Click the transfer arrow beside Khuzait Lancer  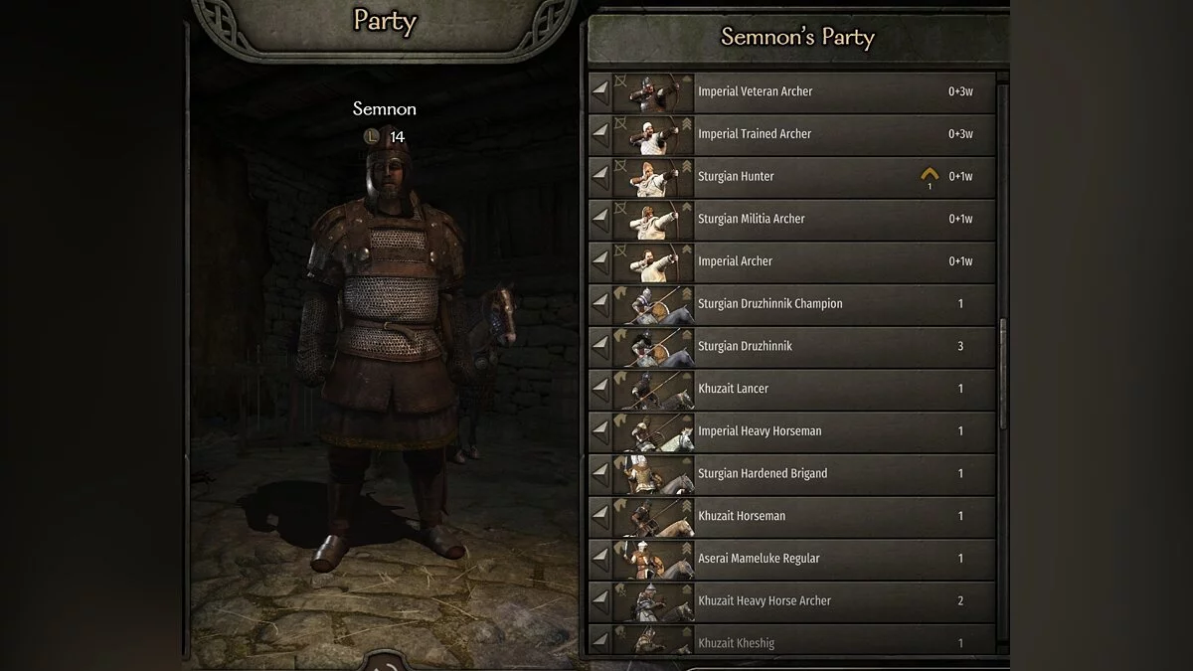(599, 389)
